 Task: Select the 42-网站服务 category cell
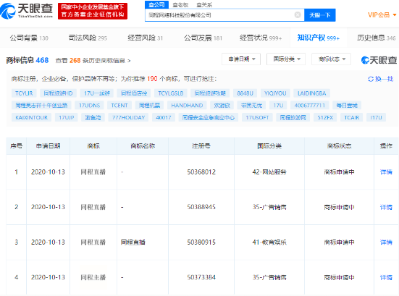(269, 172)
